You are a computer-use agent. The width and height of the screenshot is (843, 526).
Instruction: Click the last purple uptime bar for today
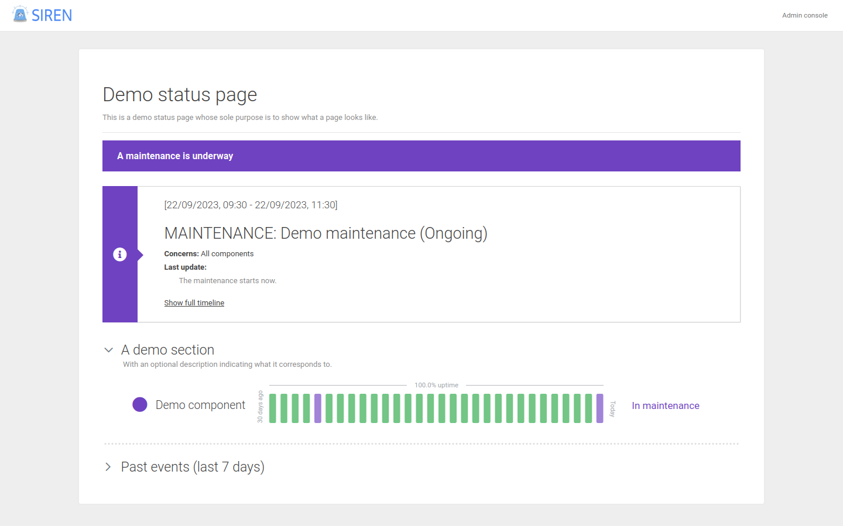(599, 408)
